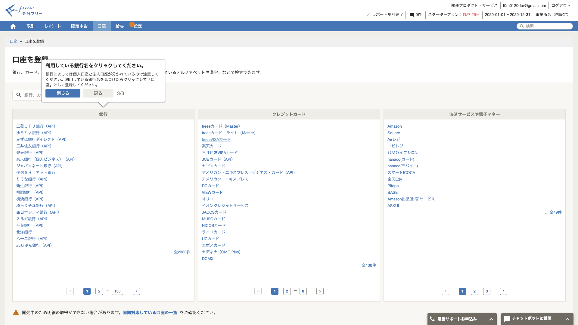Viewport: 578px width, 325px height.
Task: Select アメリカン・エキスプレス - ビジネス・カード（API）
Action: click(248, 172)
